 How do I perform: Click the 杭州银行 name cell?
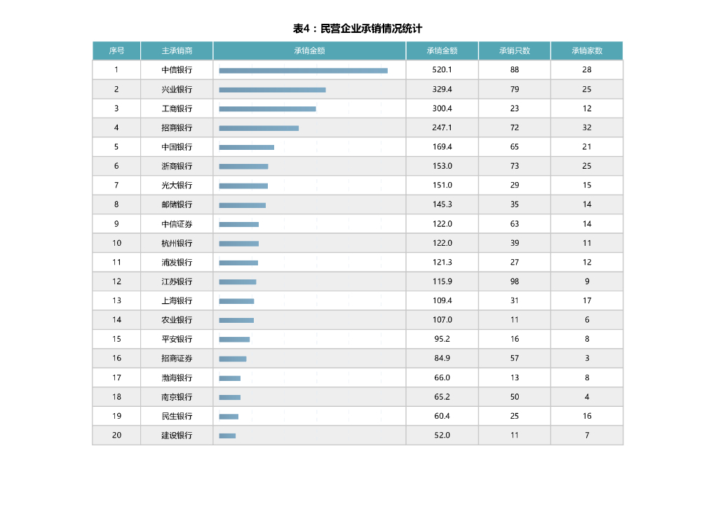(x=177, y=243)
